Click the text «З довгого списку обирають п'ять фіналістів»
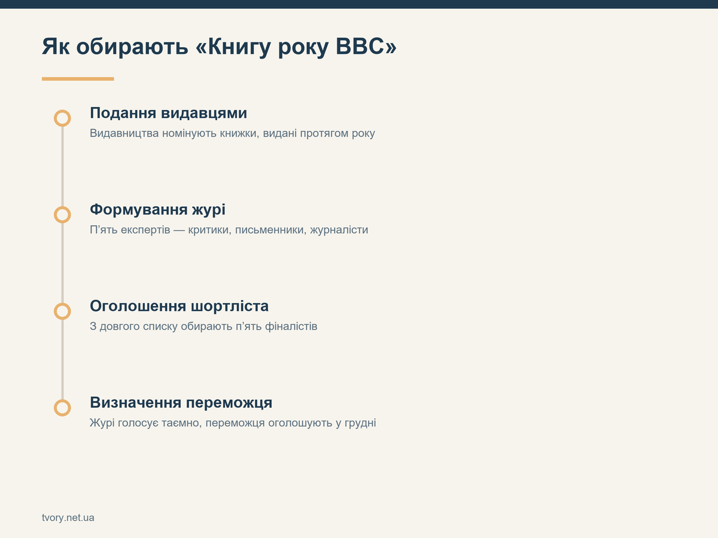Viewport: 718px width, 538px height. 203,326
